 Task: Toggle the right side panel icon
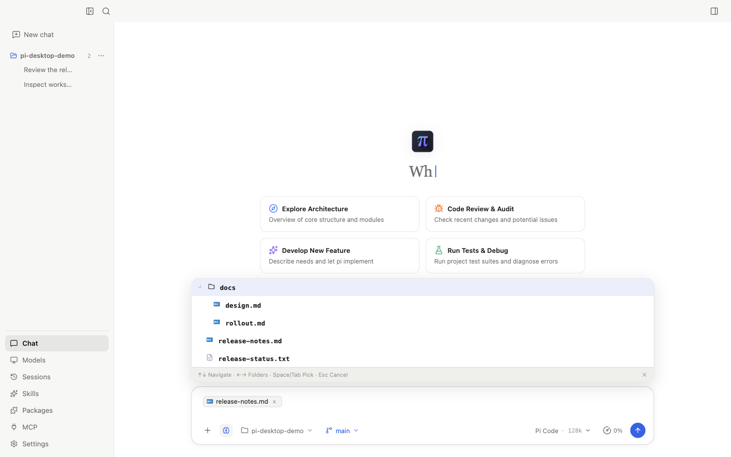(714, 11)
